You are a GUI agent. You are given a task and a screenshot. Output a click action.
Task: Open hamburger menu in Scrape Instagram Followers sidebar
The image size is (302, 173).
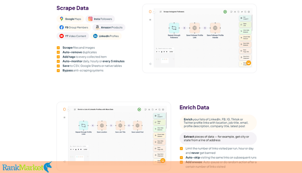150,20
